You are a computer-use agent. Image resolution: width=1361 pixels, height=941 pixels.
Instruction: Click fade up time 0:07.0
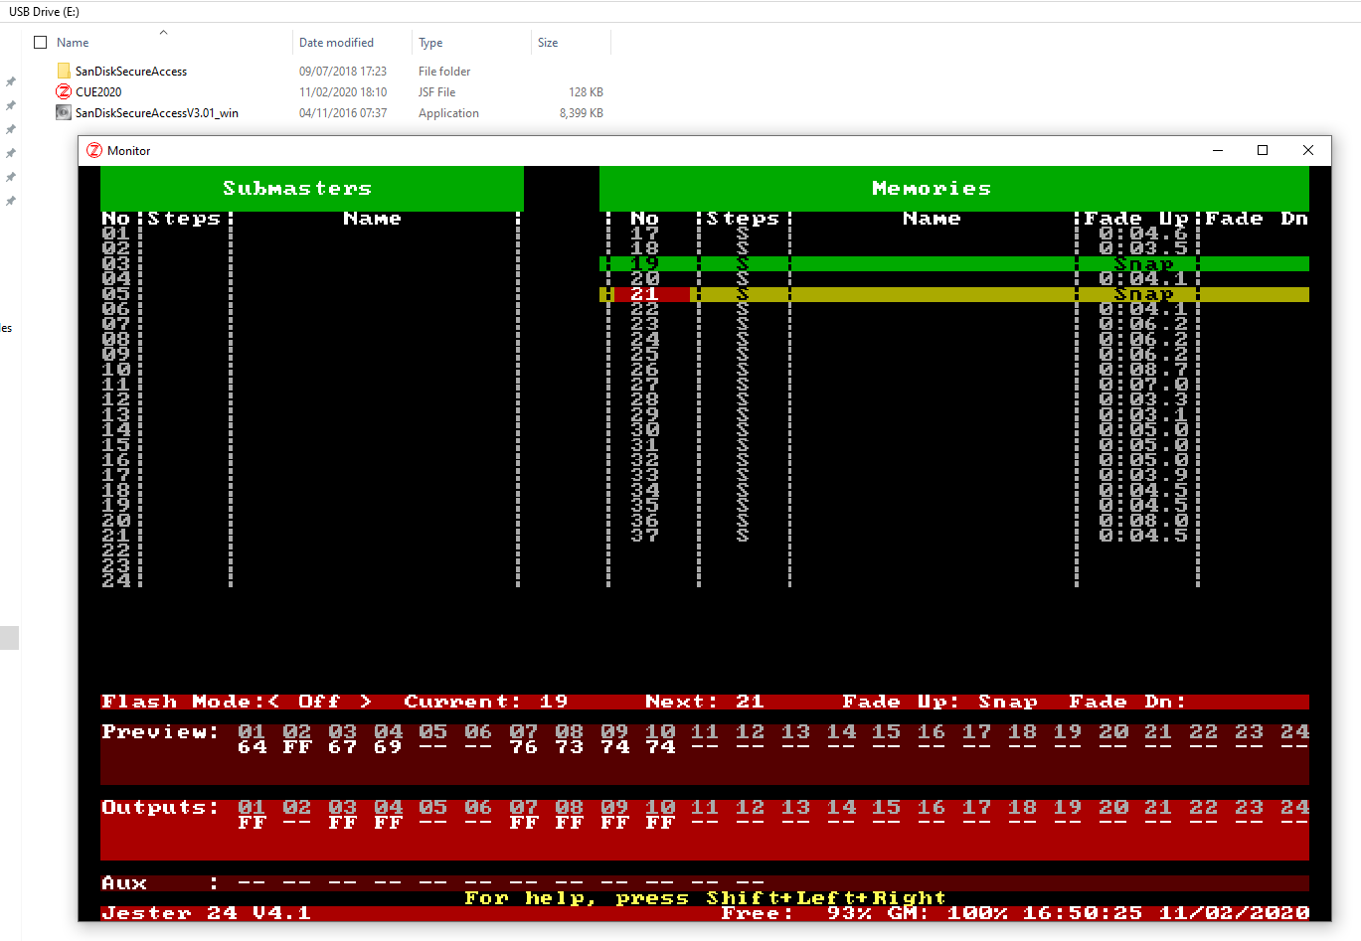(x=1143, y=385)
